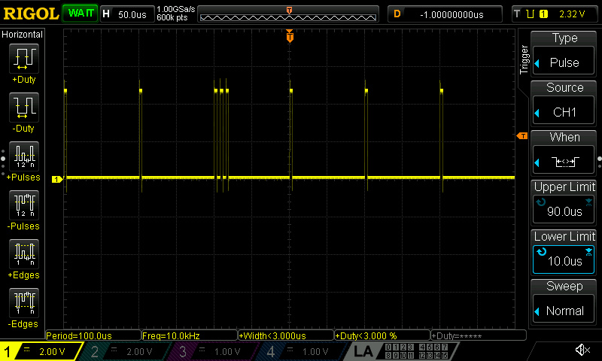
Task: Select the +Duty measurement icon
Action: [24, 59]
